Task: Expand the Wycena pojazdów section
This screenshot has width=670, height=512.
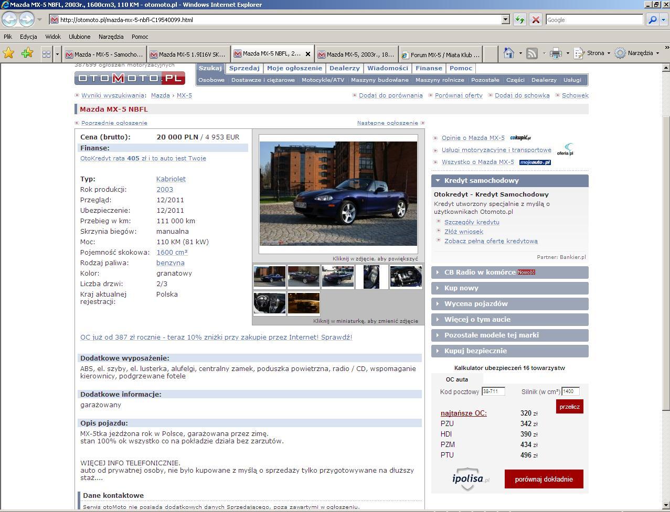Action: tap(510, 303)
